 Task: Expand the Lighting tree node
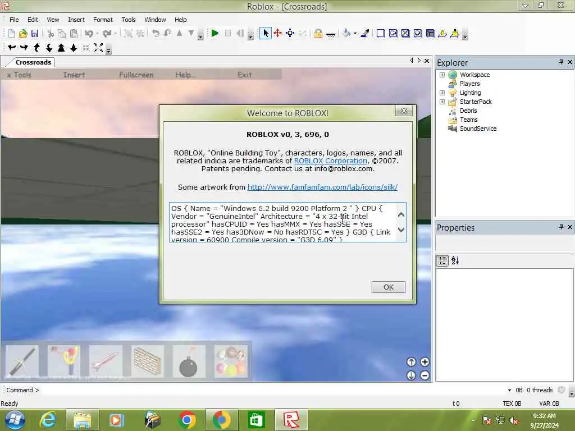click(x=442, y=93)
